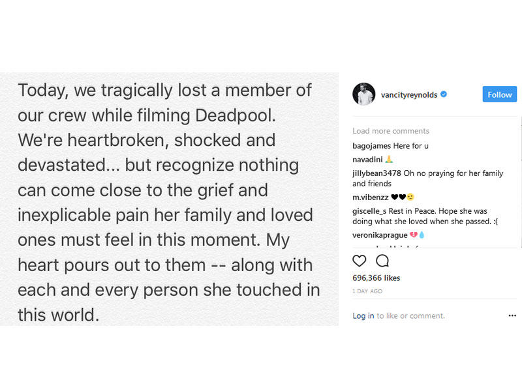This screenshot has width=522, height=391.
Task: Expand Load more comments
Action: pyautogui.click(x=391, y=131)
